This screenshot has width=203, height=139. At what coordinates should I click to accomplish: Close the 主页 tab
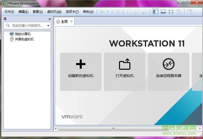(x=72, y=21)
